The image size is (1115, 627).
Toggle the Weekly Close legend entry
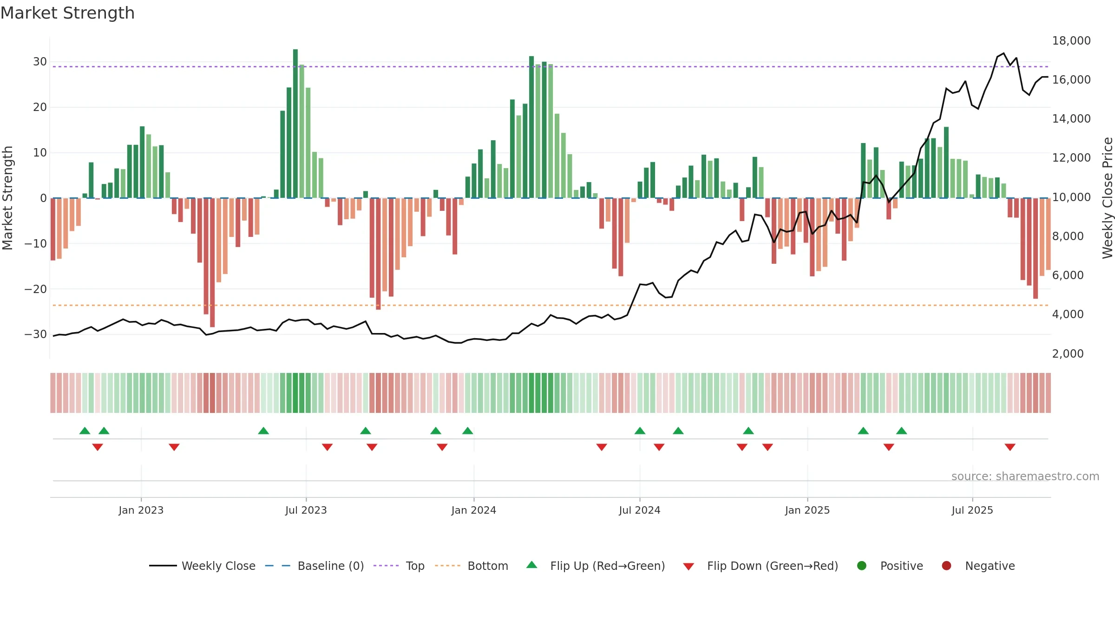(x=202, y=566)
